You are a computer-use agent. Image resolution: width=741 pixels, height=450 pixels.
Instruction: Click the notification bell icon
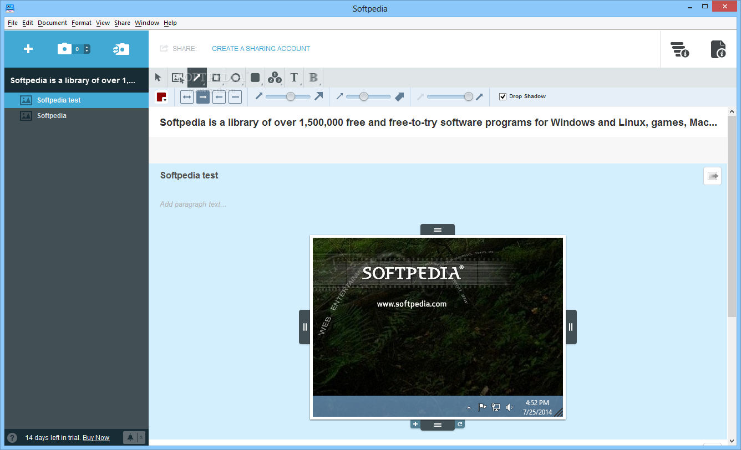pos(130,438)
